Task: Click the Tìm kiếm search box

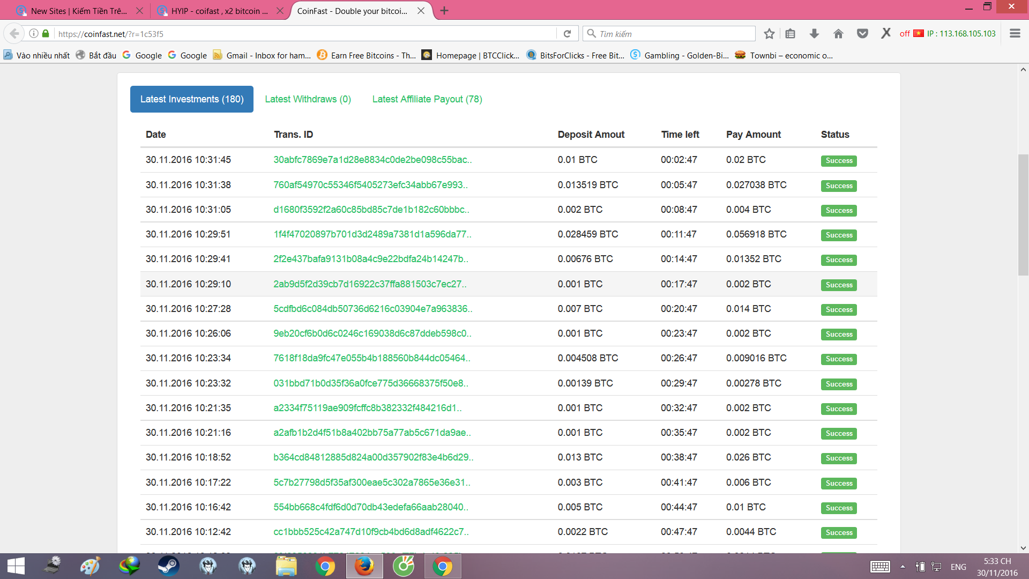Action: 670,34
